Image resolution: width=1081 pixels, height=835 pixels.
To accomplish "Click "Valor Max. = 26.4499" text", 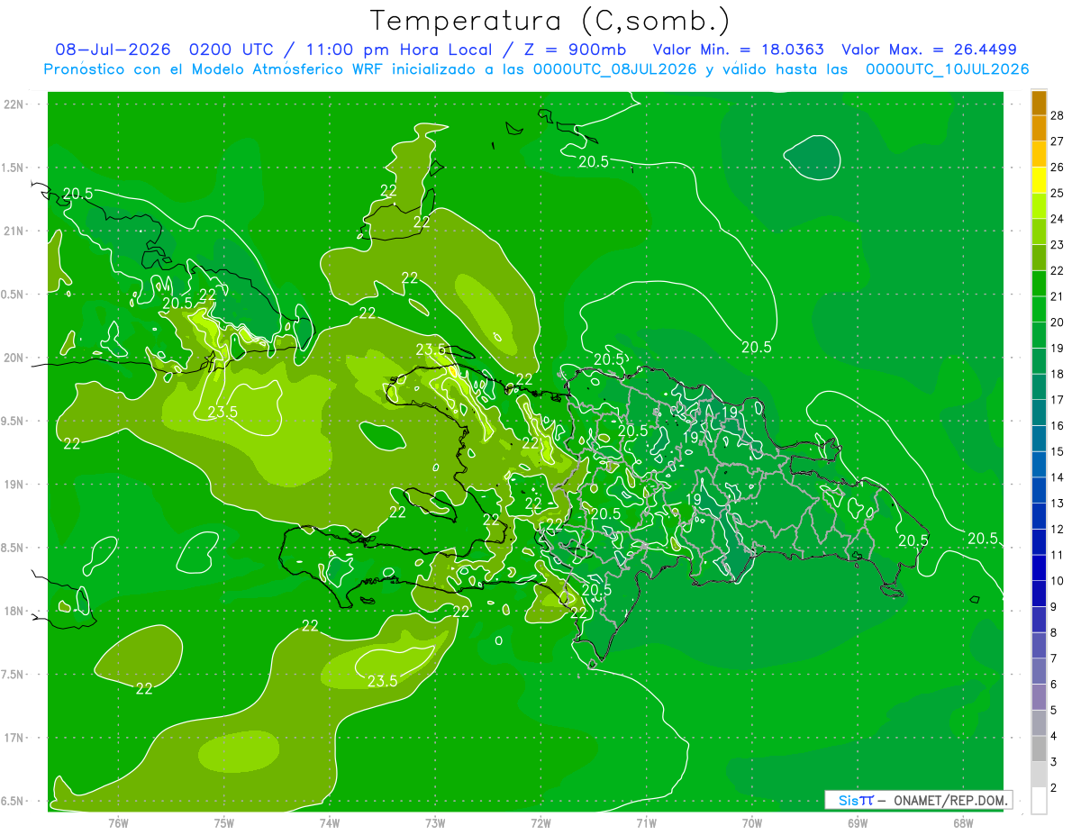I will click(x=929, y=50).
